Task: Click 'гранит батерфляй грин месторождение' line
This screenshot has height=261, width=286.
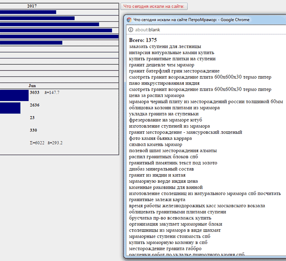Action: pos(174,71)
